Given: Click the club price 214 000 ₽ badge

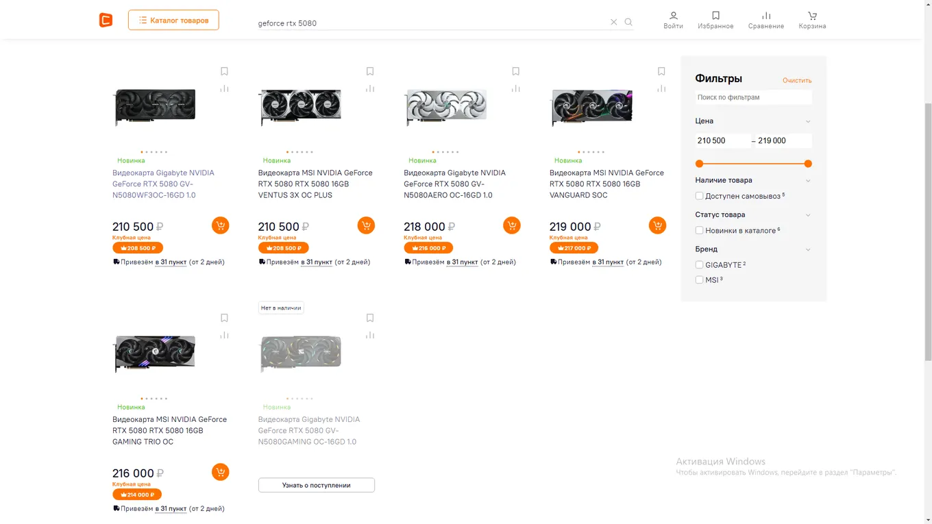Looking at the screenshot, I should (137, 495).
